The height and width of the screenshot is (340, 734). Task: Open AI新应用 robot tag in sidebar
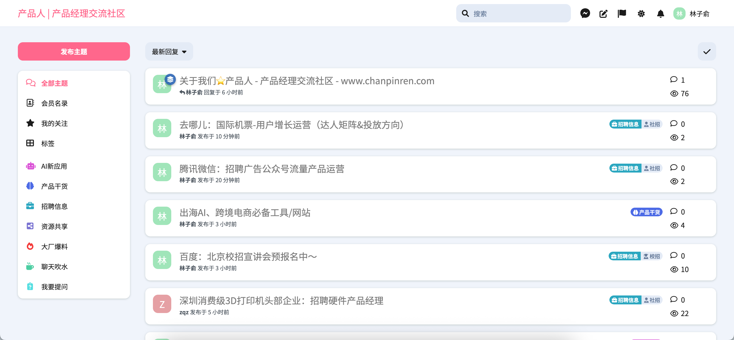click(54, 166)
